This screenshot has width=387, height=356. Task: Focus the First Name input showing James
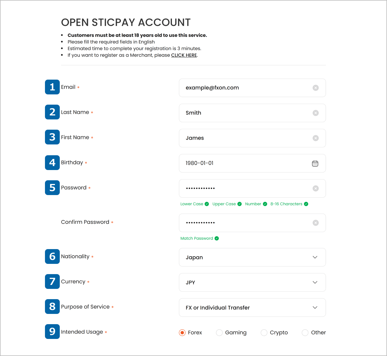[252, 138]
